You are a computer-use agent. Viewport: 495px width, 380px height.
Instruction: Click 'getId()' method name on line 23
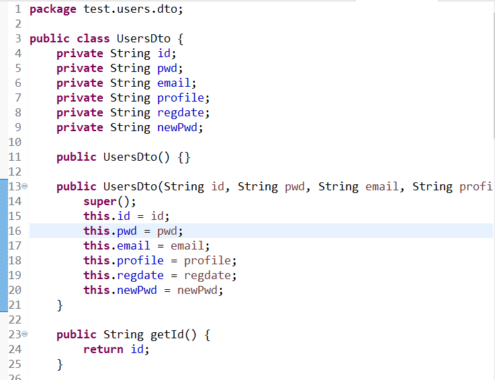173,334
